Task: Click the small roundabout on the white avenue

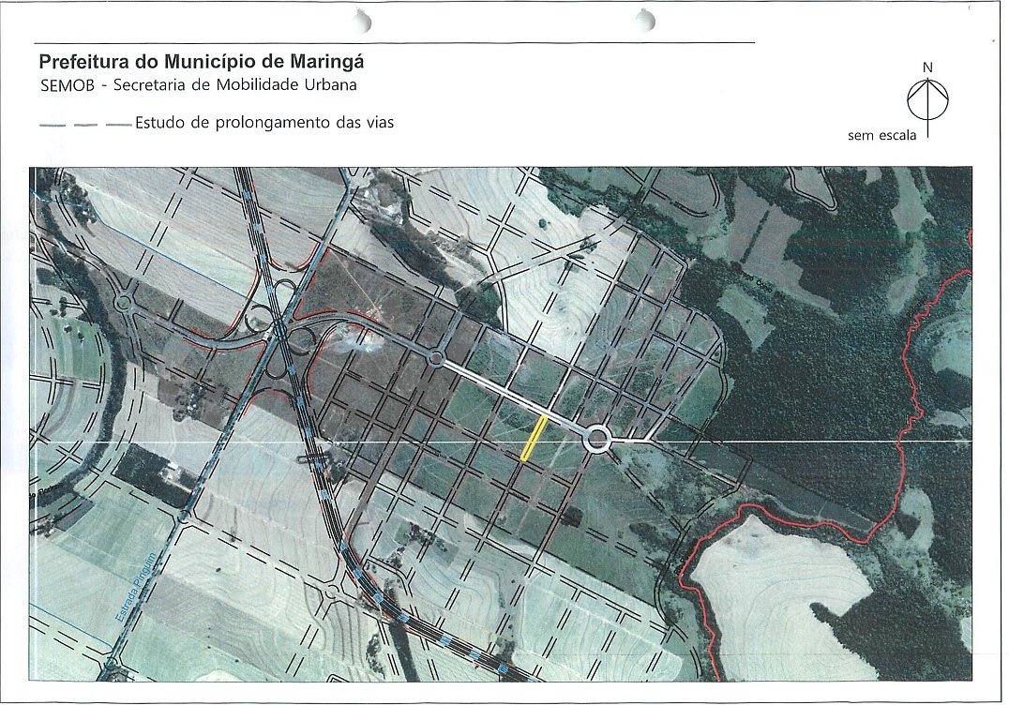Action: pos(435,358)
